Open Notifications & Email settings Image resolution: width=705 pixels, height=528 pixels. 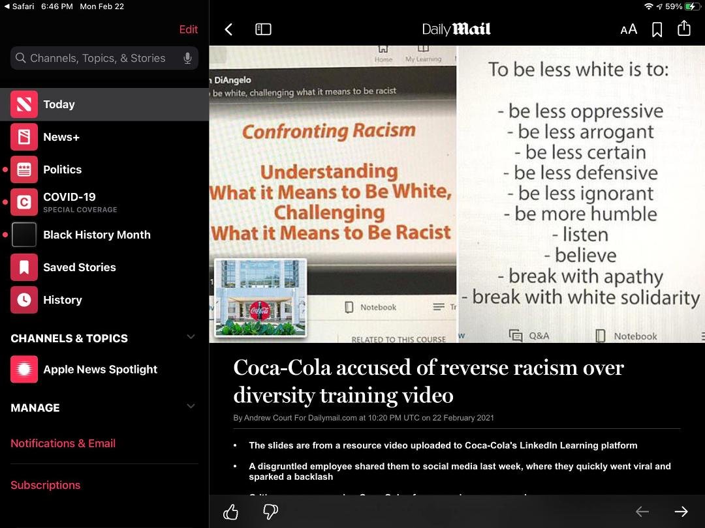click(x=63, y=443)
